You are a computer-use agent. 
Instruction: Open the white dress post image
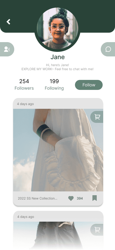point(58,150)
